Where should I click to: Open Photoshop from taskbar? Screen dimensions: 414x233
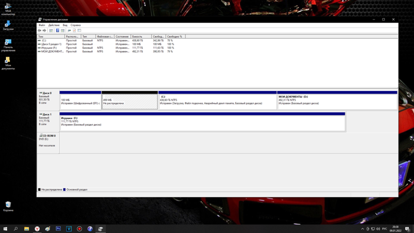point(58,229)
